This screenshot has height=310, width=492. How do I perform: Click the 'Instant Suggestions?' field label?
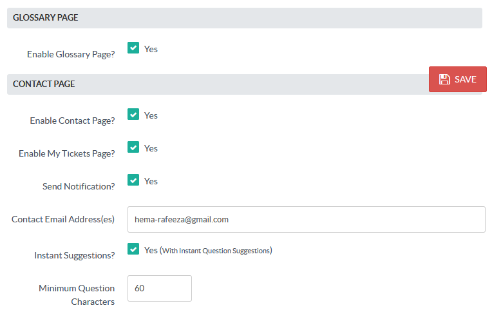74,255
